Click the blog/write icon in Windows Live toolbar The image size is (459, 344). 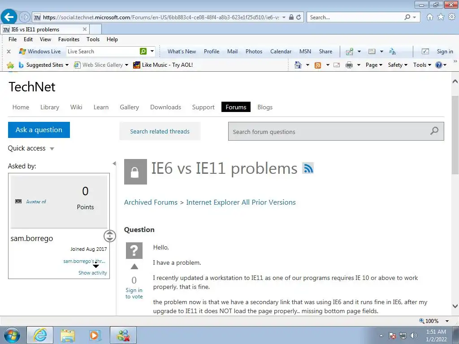click(350, 52)
